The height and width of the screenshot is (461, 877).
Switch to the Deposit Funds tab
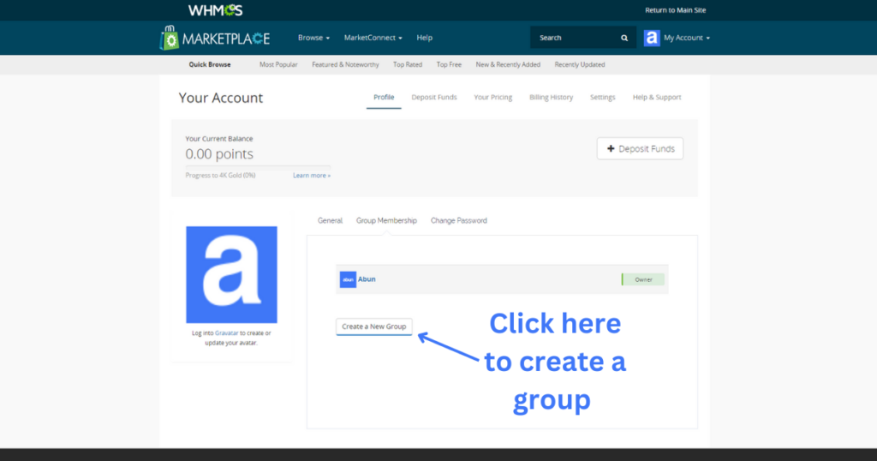point(434,98)
